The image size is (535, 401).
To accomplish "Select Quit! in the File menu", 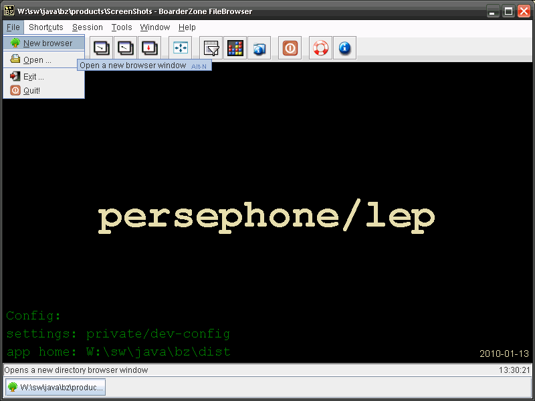I will tap(44, 91).
